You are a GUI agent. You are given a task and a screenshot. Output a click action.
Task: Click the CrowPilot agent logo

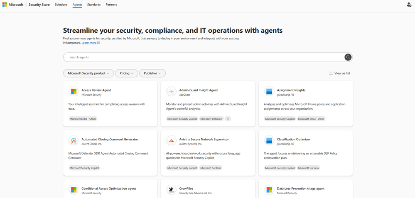point(171,190)
